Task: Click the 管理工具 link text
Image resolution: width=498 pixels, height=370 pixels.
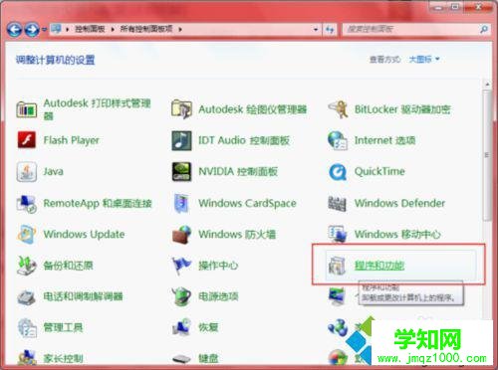Action: click(63, 327)
